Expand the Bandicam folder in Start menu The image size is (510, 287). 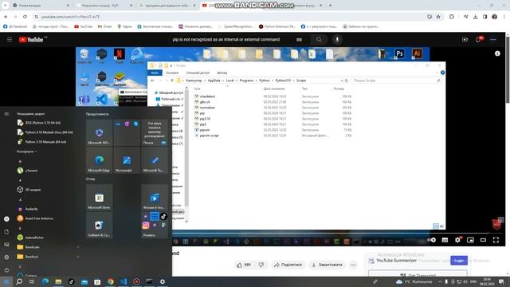tap(48, 247)
